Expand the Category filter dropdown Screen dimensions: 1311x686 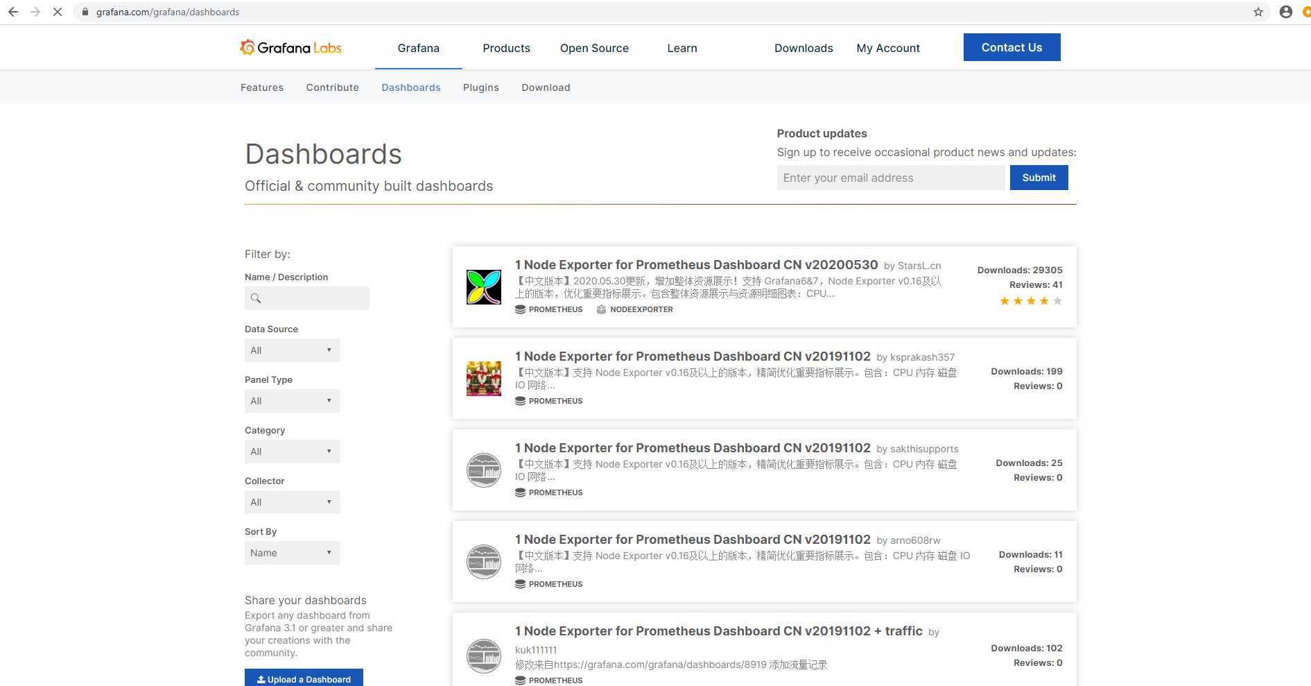pos(292,452)
